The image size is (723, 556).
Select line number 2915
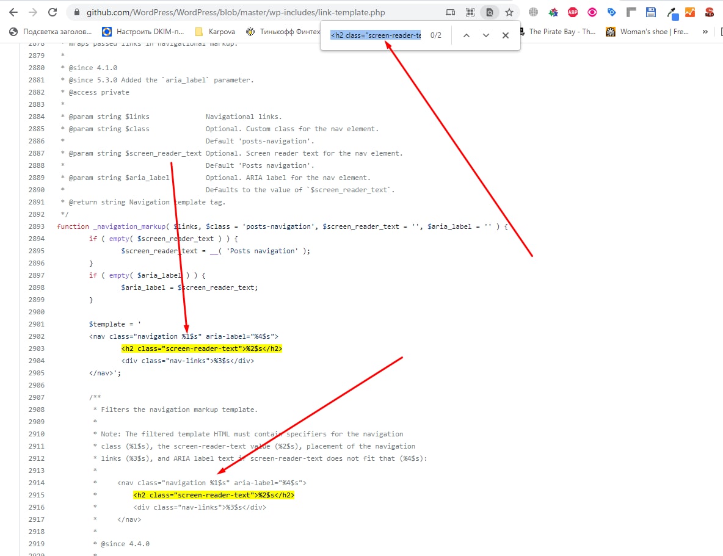37,495
